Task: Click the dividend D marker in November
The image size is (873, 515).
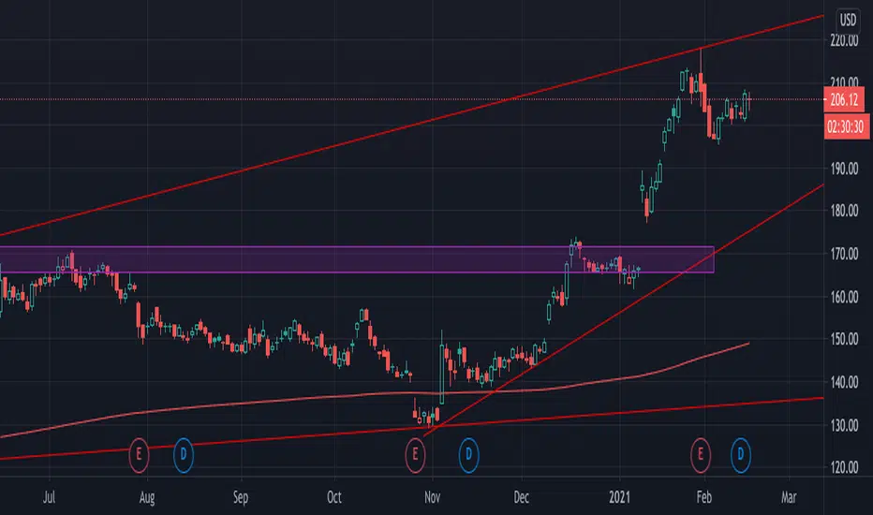Action: pyautogui.click(x=468, y=455)
